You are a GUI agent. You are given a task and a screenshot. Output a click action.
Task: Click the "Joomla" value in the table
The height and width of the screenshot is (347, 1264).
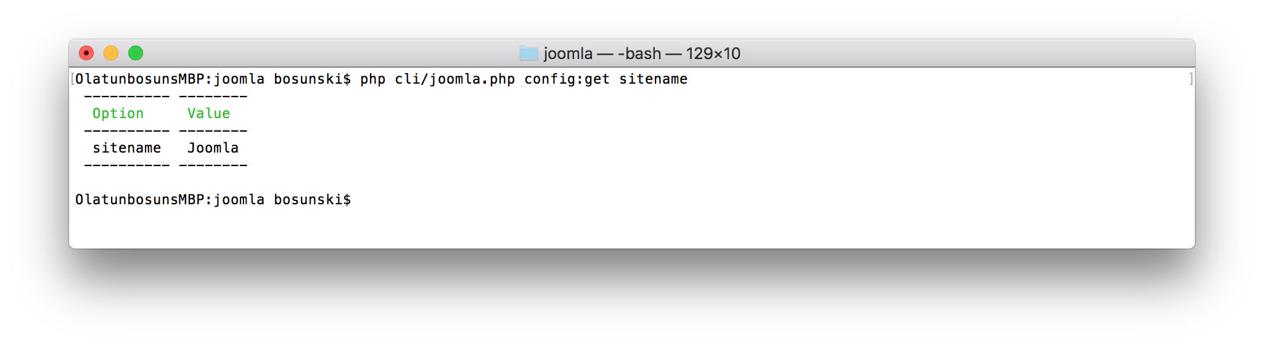[213, 148]
